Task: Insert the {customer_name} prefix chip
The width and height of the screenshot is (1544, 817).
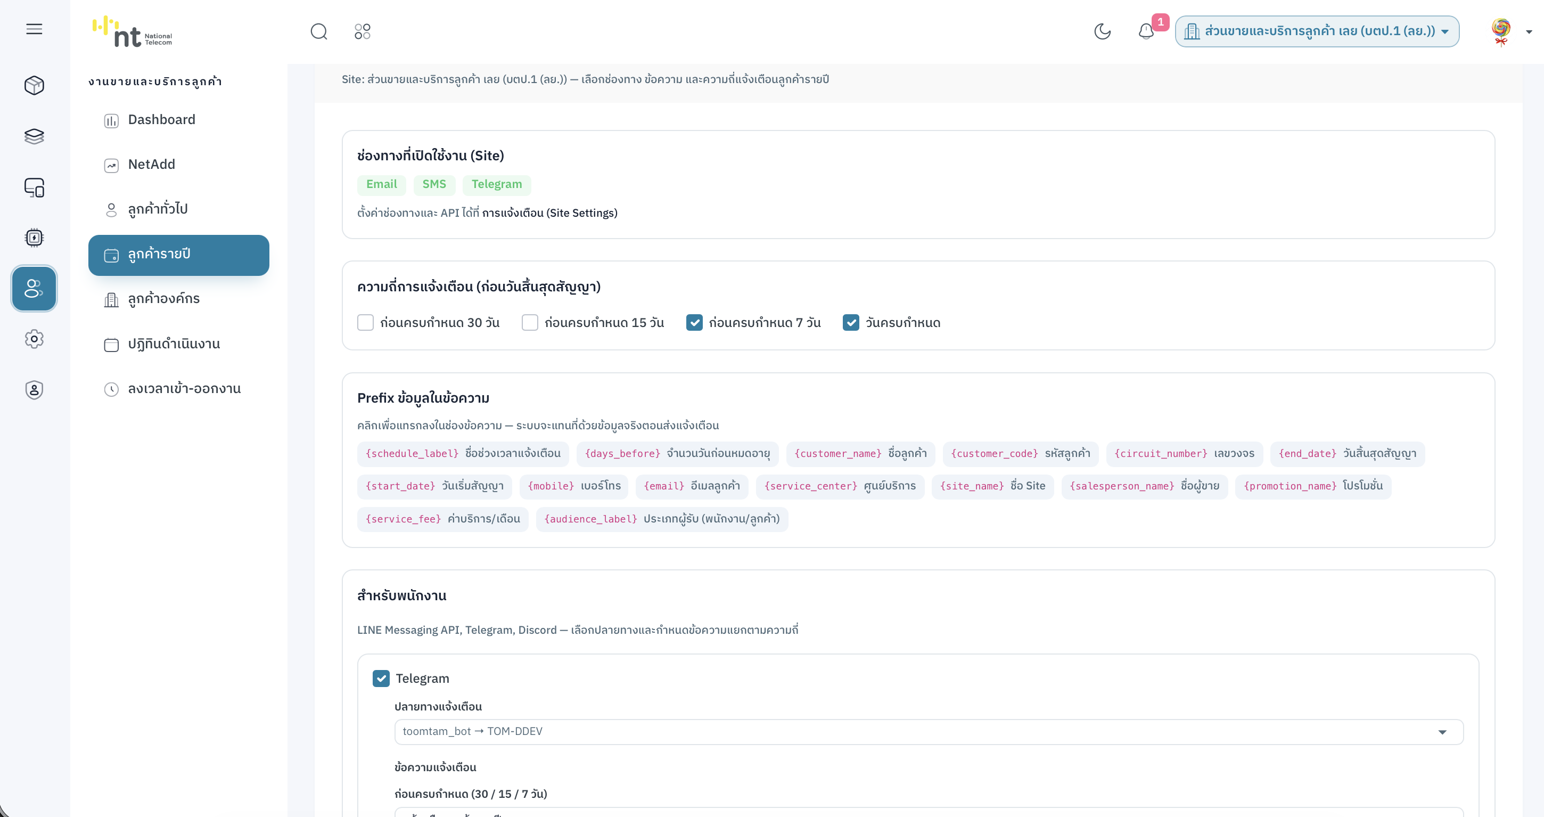Action: [x=860, y=454]
